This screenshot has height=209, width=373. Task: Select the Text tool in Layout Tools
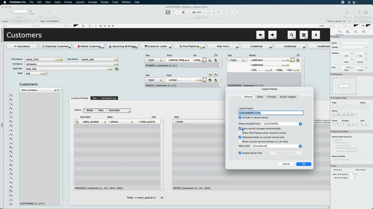click(174, 12)
